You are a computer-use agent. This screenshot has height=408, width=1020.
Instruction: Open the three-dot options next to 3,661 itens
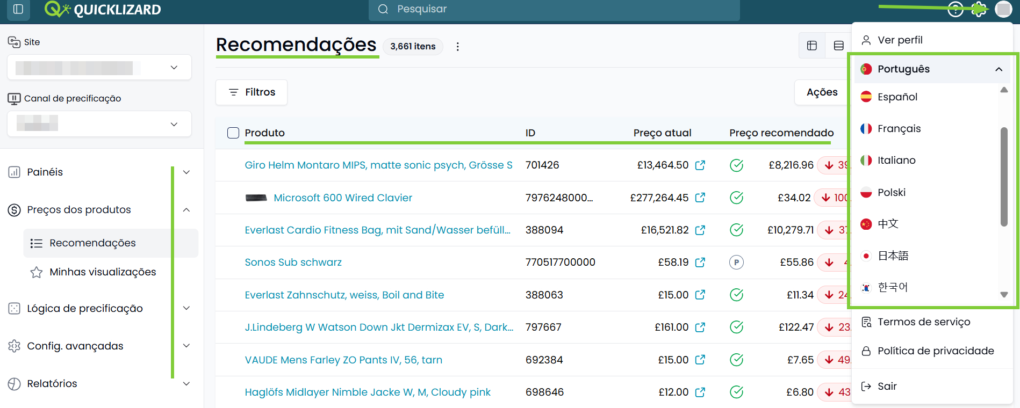[x=457, y=47]
